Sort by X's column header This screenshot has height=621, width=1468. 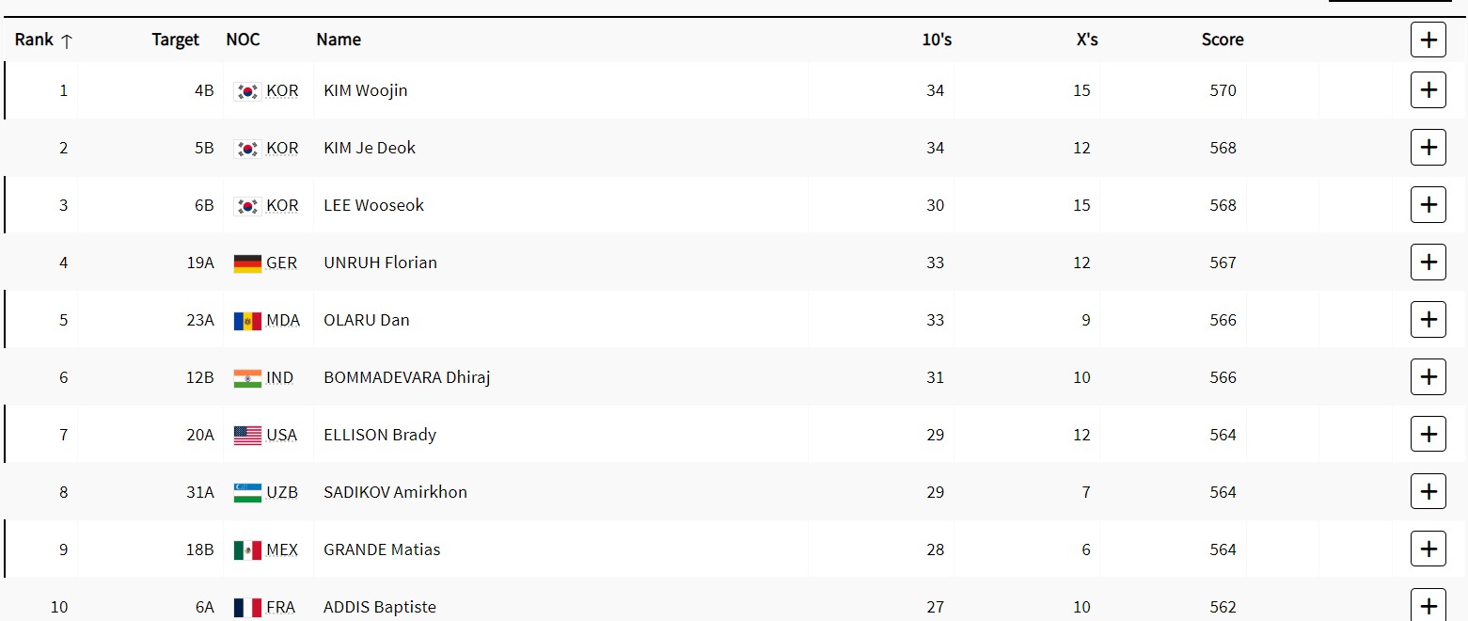(x=1086, y=40)
